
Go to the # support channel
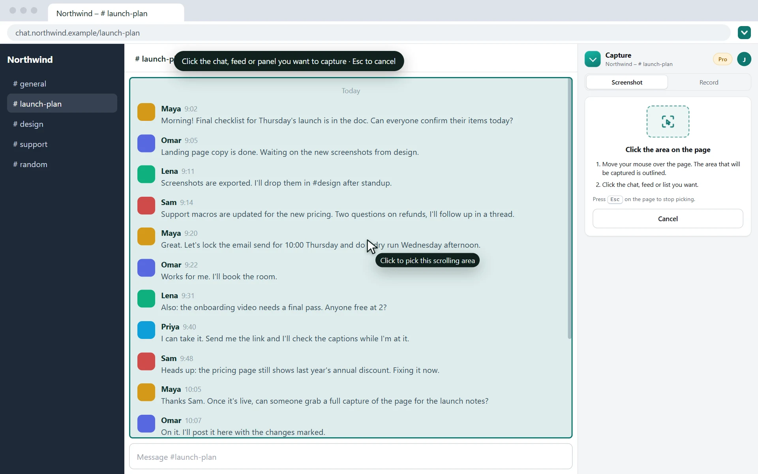pyautogui.click(x=62, y=144)
